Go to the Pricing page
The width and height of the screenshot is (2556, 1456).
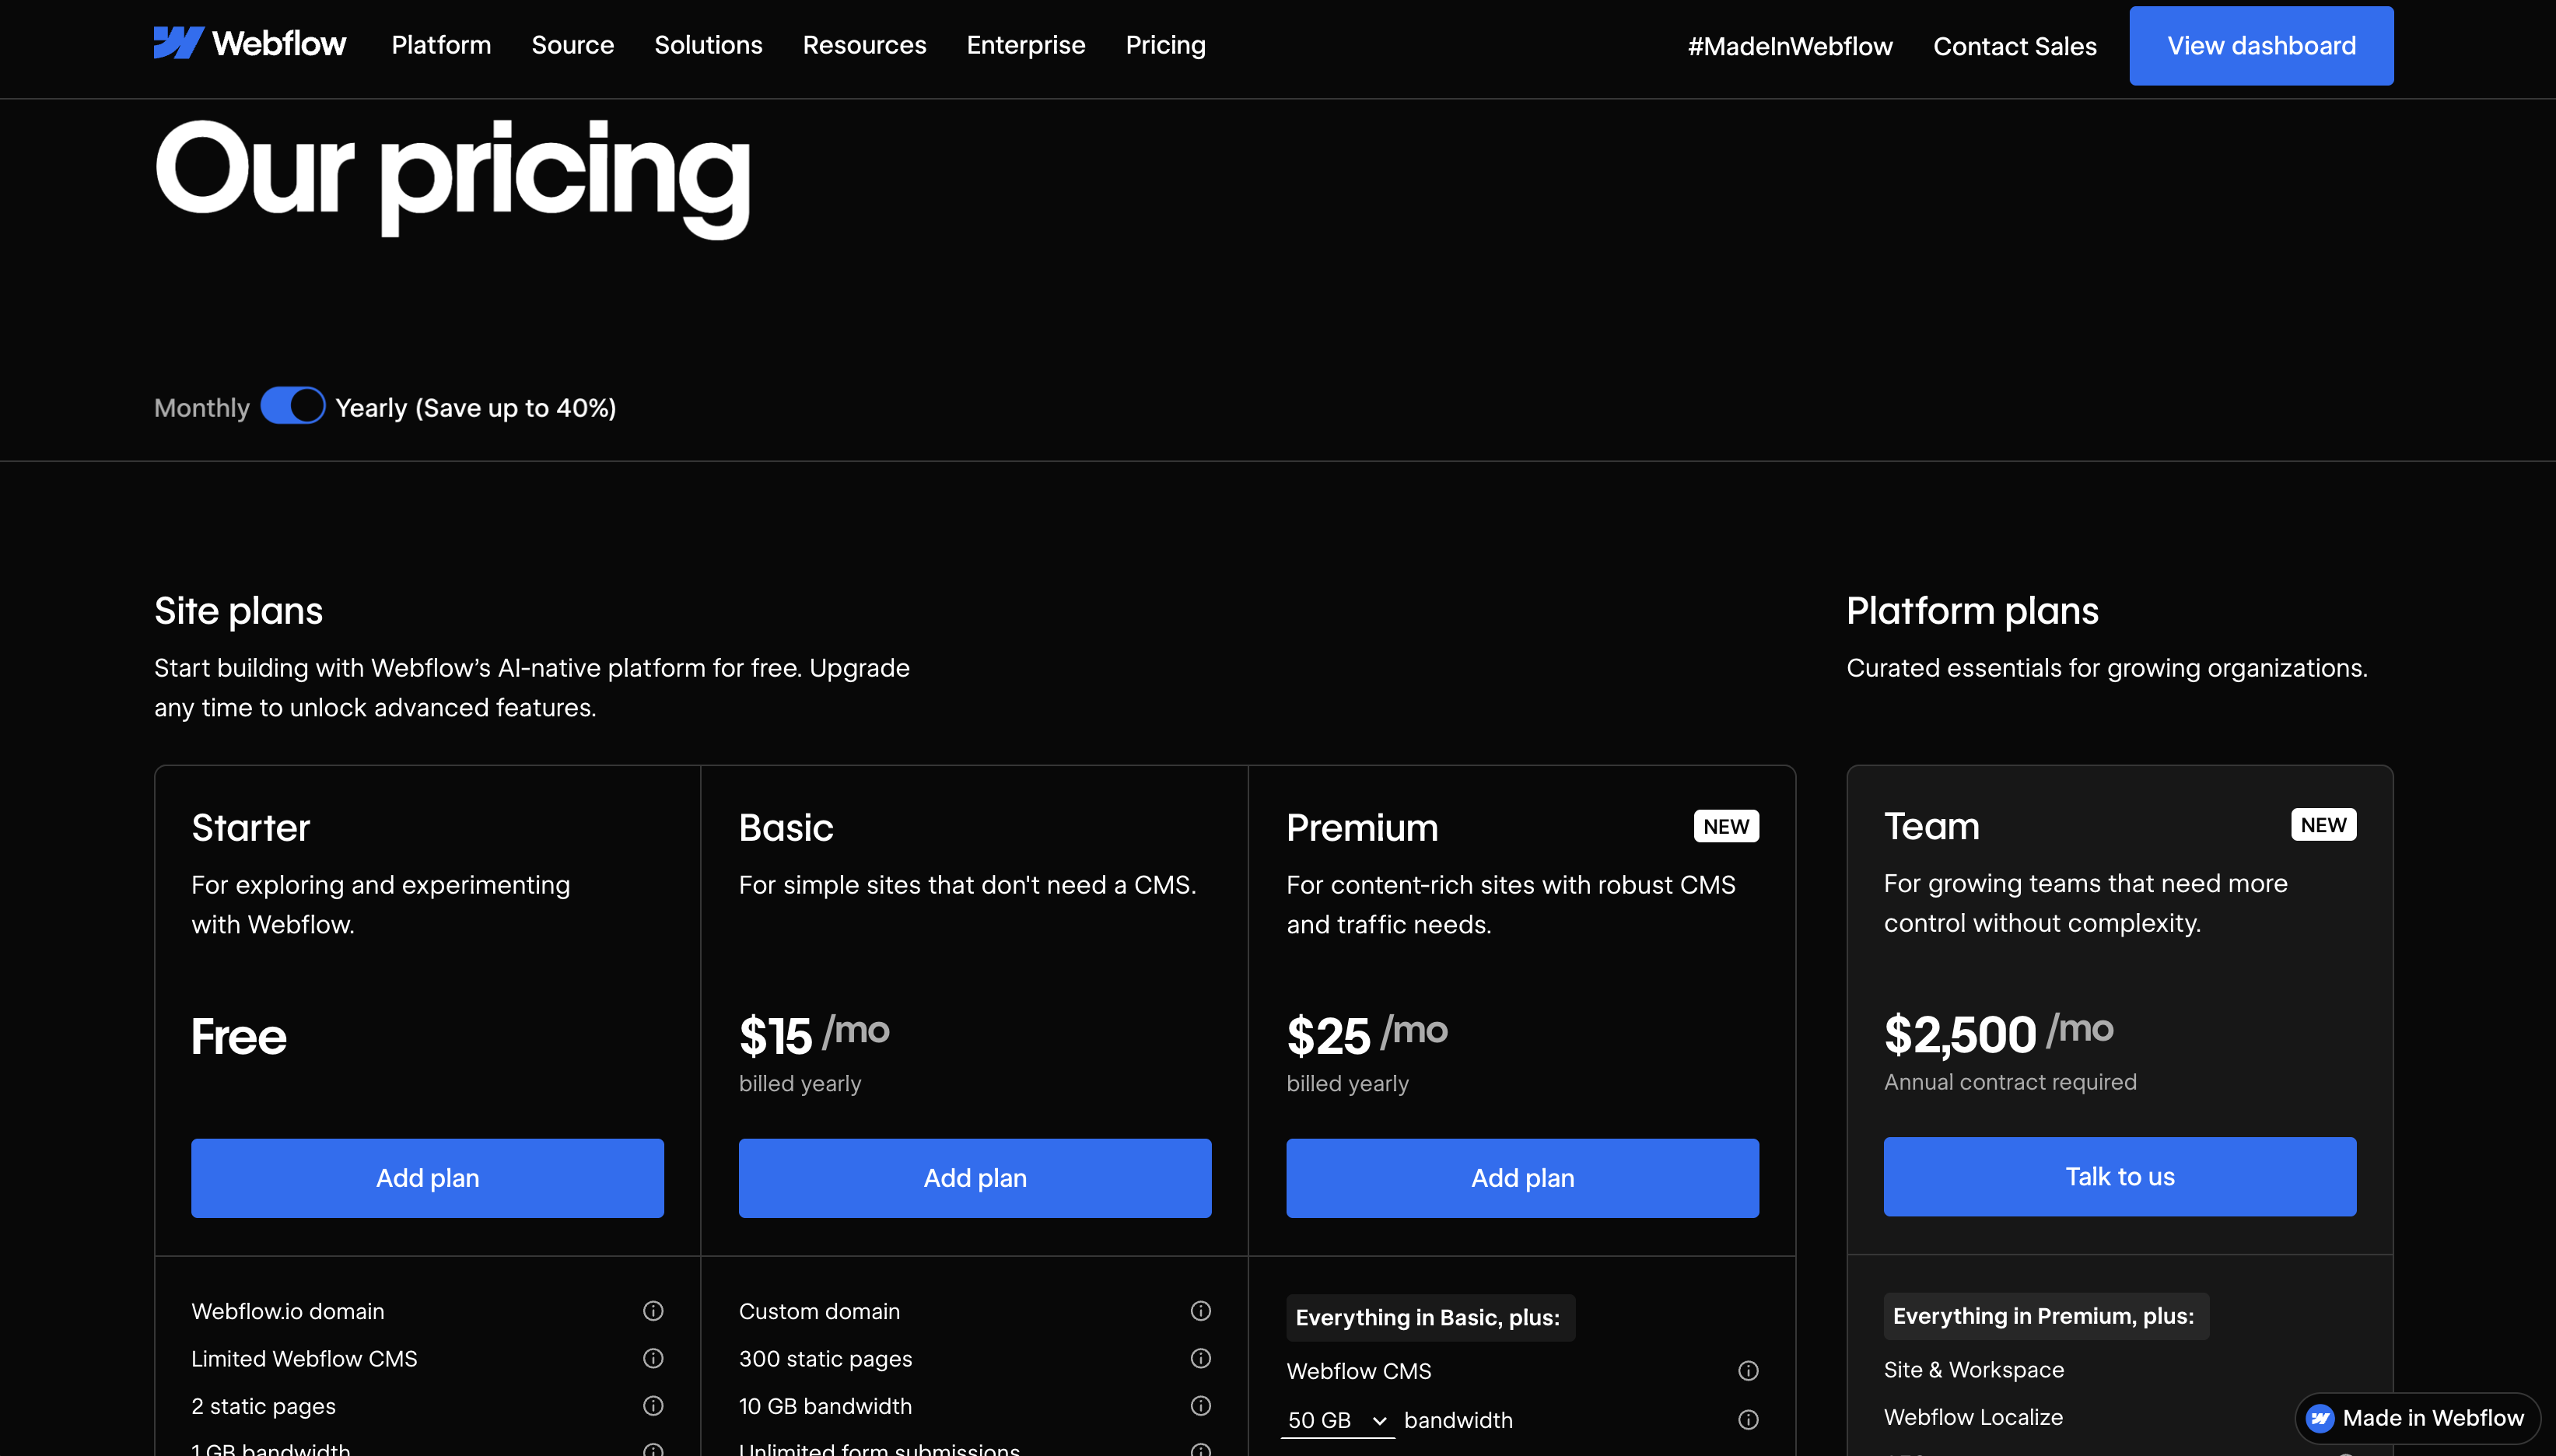[x=1166, y=45]
